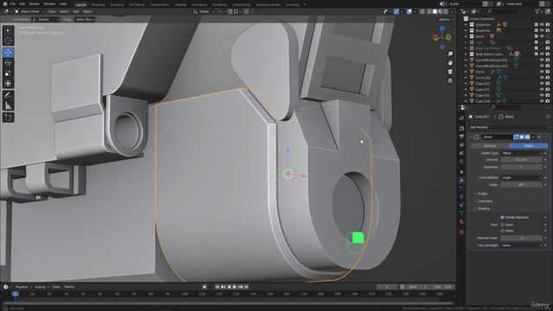Hide Circle object with eye icon
Image resolution: width=553 pixels, height=311 pixels.
pyautogui.click(x=542, y=72)
